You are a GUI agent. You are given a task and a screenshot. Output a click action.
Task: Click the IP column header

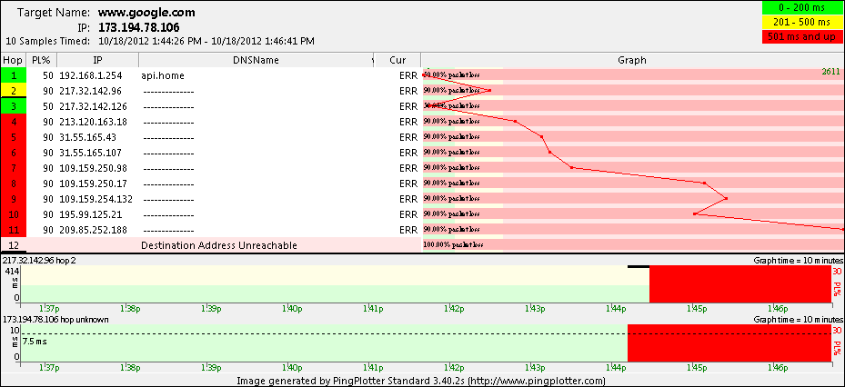(98, 60)
